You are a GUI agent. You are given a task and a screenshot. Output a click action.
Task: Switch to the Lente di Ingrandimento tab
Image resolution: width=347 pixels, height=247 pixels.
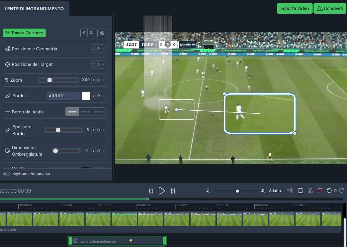click(35, 9)
